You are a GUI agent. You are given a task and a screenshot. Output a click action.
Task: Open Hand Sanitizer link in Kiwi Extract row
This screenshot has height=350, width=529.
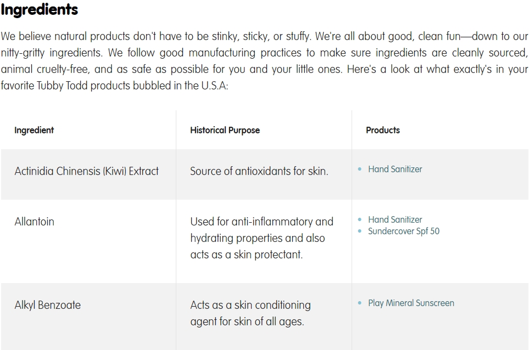click(395, 169)
